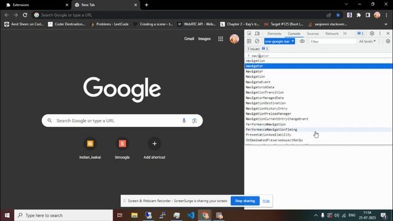The image size is (393, 221).
Task: Switch to the Sources tab
Action: (x=313, y=33)
